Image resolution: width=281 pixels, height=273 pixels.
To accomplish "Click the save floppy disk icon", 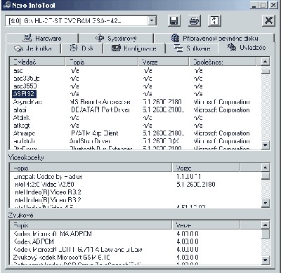I will (x=174, y=21).
